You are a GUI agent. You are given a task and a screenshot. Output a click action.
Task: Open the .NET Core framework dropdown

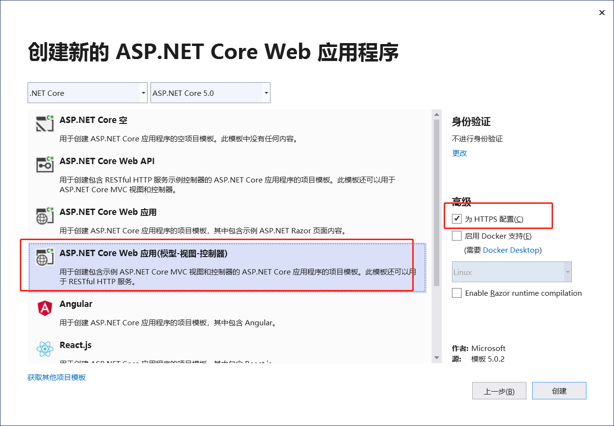pos(88,93)
